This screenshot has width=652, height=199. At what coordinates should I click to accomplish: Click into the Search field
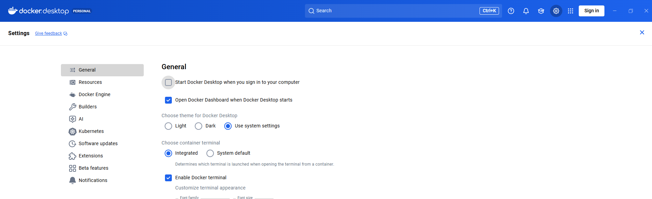(x=403, y=11)
